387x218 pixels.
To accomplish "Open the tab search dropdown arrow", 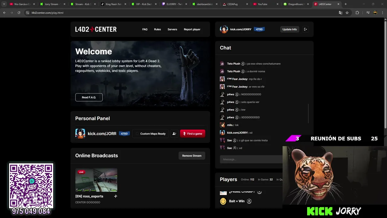I will 4,4.
